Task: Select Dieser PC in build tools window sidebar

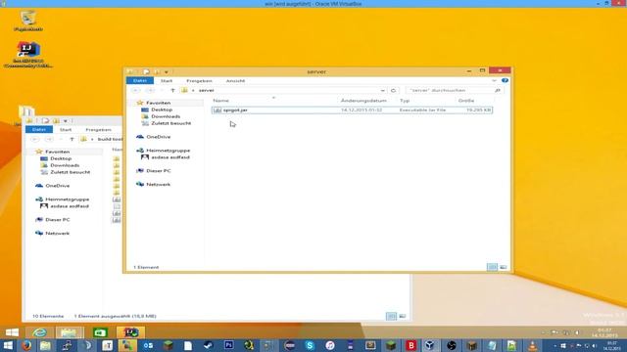Action: 58,220
